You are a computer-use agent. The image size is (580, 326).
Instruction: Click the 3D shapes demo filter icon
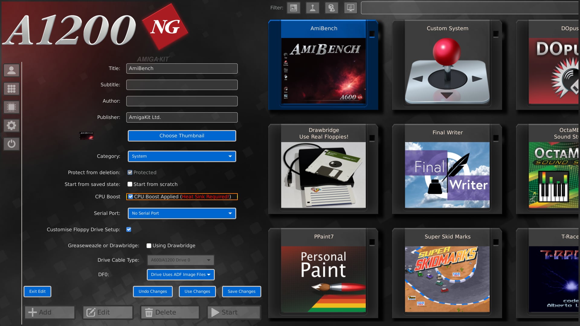pyautogui.click(x=331, y=8)
